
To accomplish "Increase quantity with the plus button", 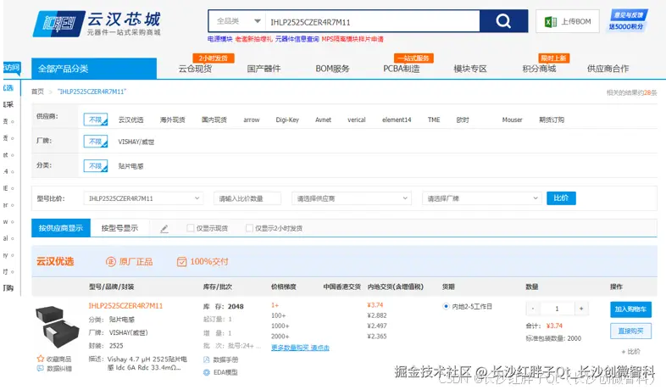I will pos(581,309).
